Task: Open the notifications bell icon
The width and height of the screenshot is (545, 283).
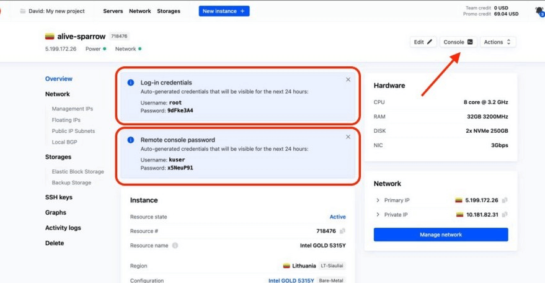Action: [538, 11]
